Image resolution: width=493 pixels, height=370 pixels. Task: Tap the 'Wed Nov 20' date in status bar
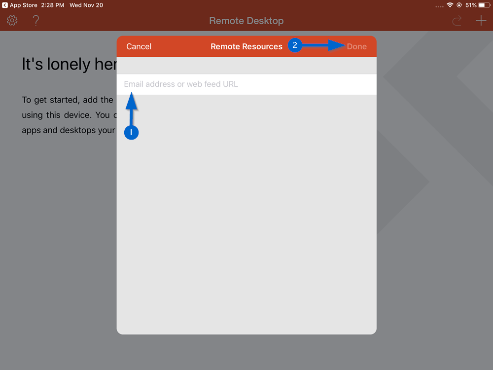tap(86, 5)
